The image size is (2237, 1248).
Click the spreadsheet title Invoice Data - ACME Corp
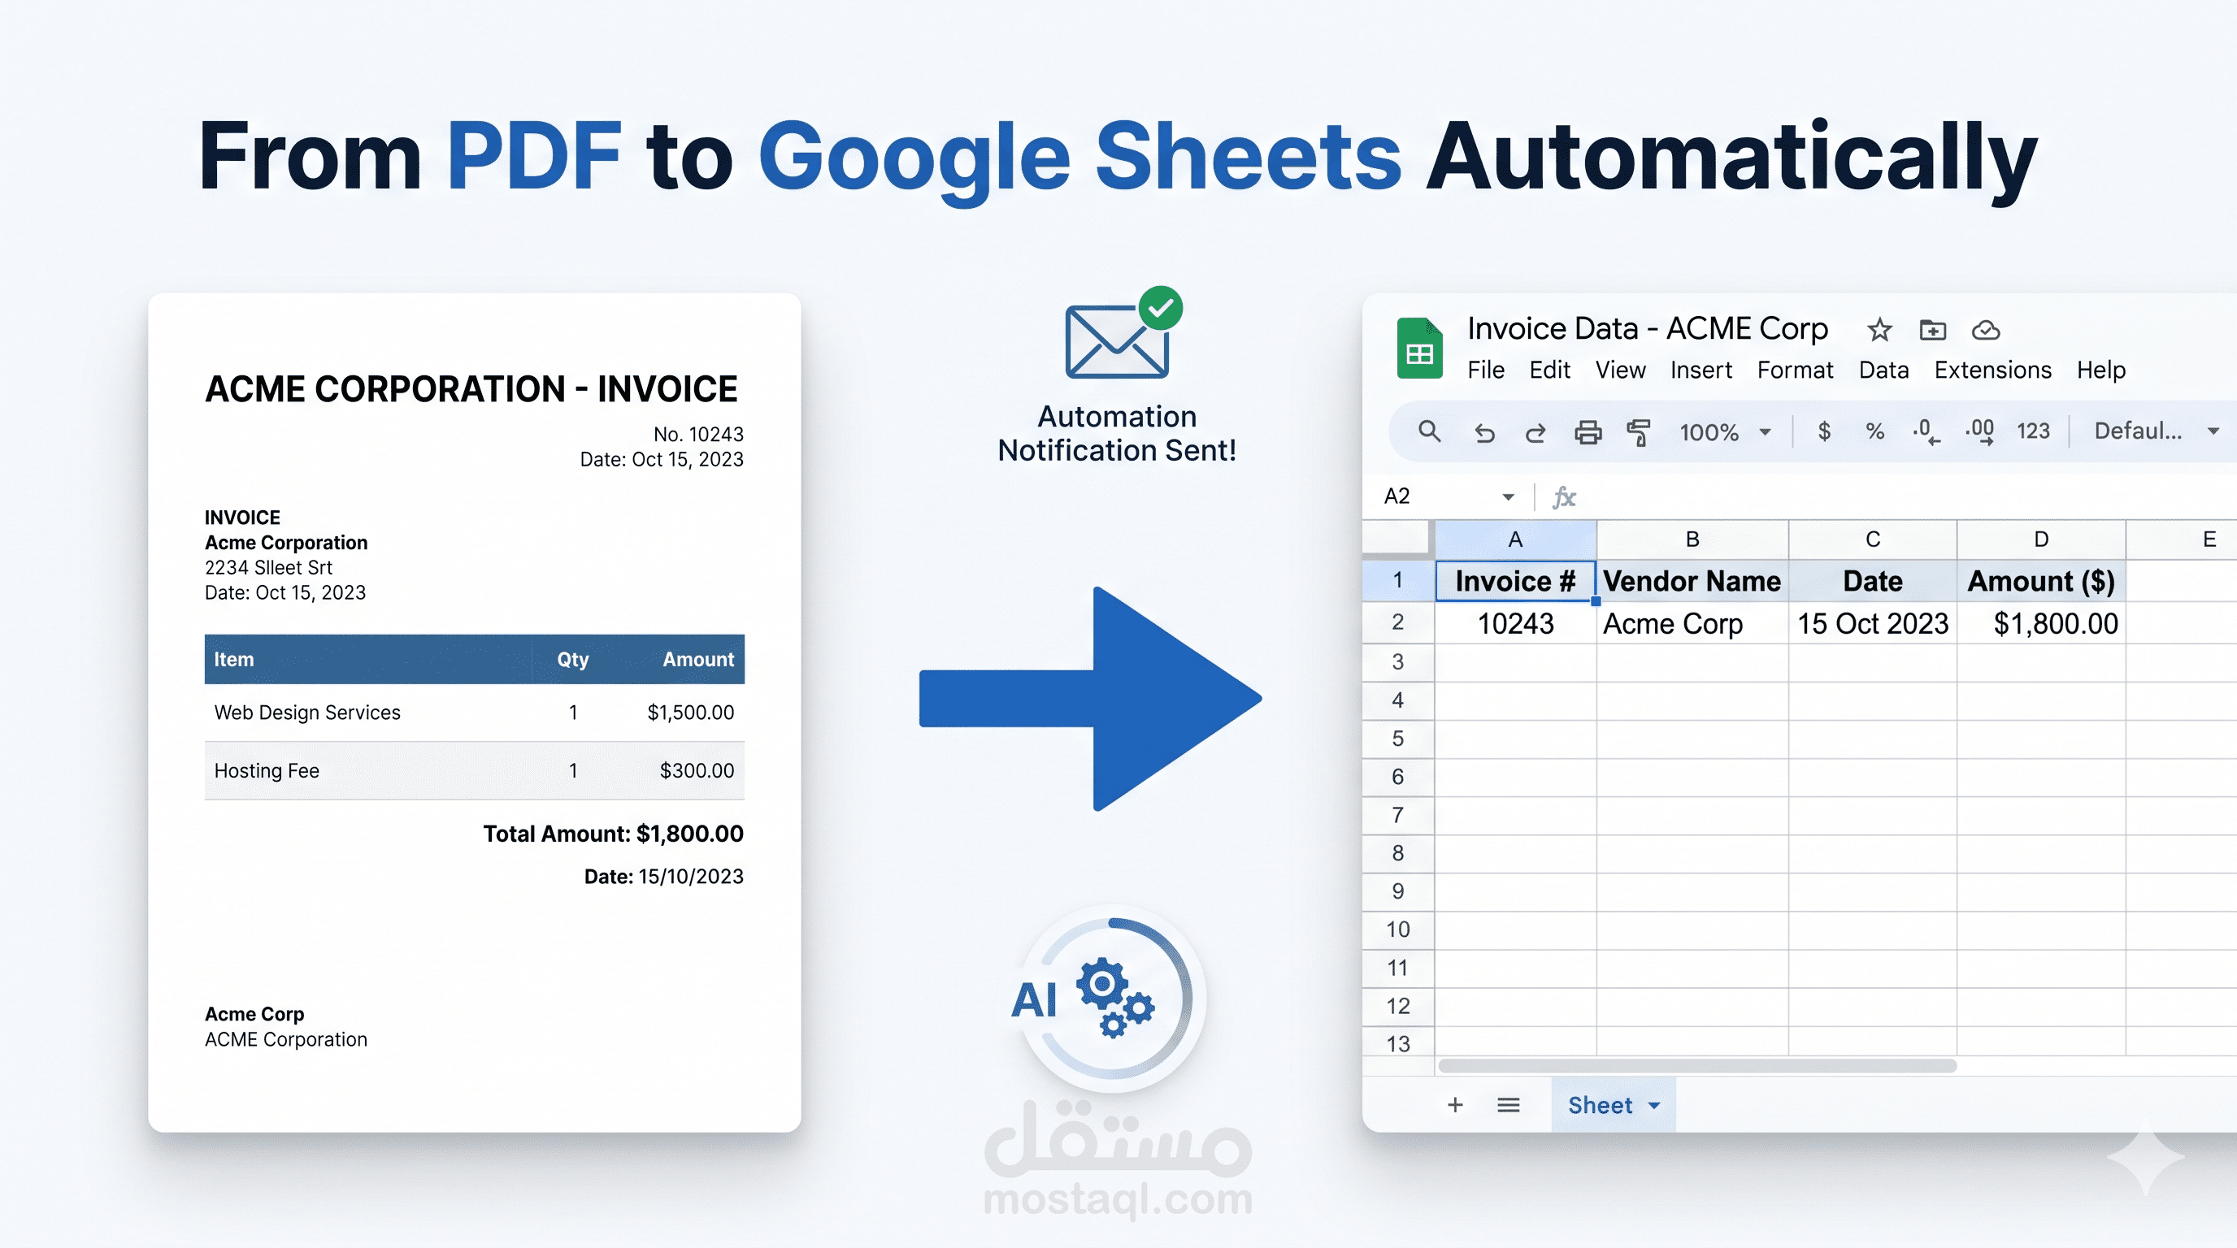coord(1648,329)
